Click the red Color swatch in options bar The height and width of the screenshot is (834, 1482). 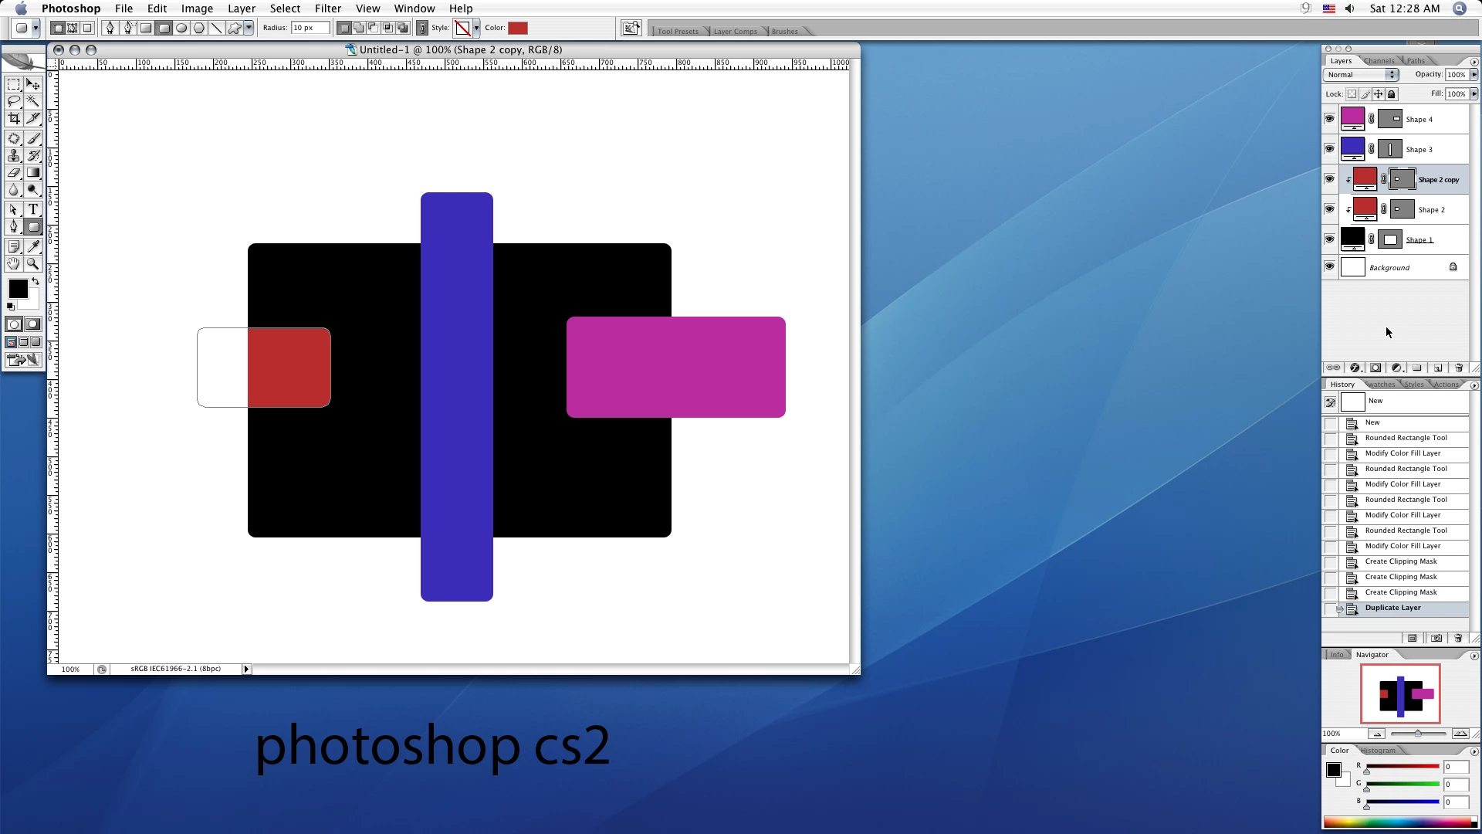517,28
